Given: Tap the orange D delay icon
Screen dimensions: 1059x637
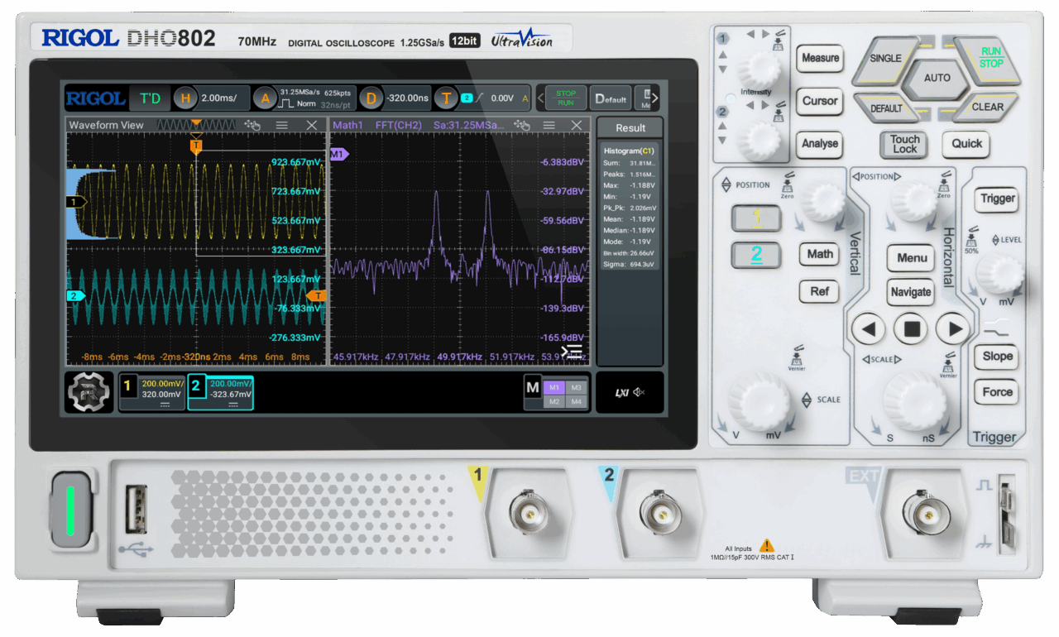Looking at the screenshot, I should pos(371,98).
